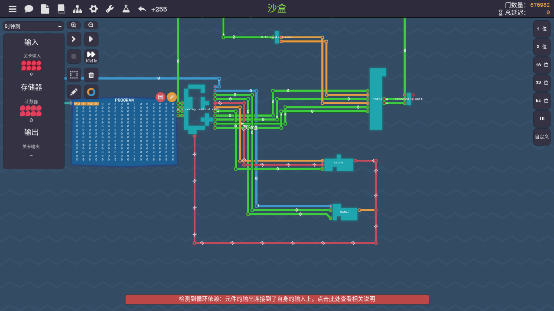Select the processing-unit component
Screen dimensions: 554x311
point(409,99)
